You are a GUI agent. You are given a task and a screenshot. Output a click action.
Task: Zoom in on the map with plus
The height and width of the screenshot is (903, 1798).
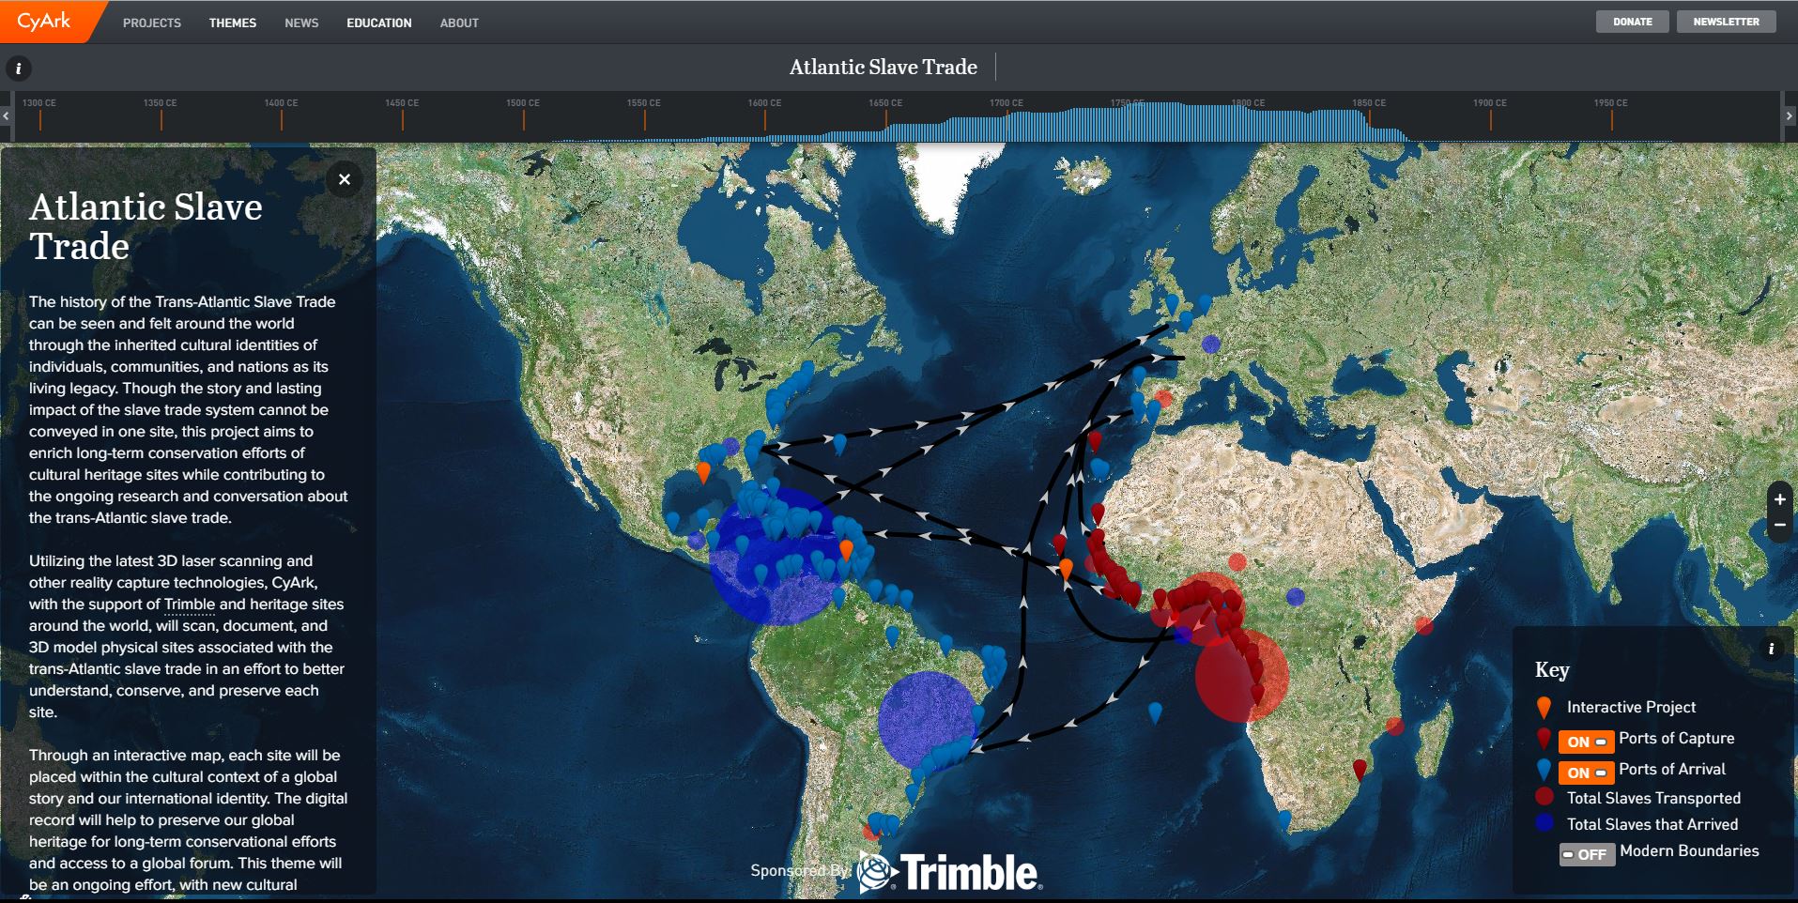pyautogui.click(x=1779, y=499)
